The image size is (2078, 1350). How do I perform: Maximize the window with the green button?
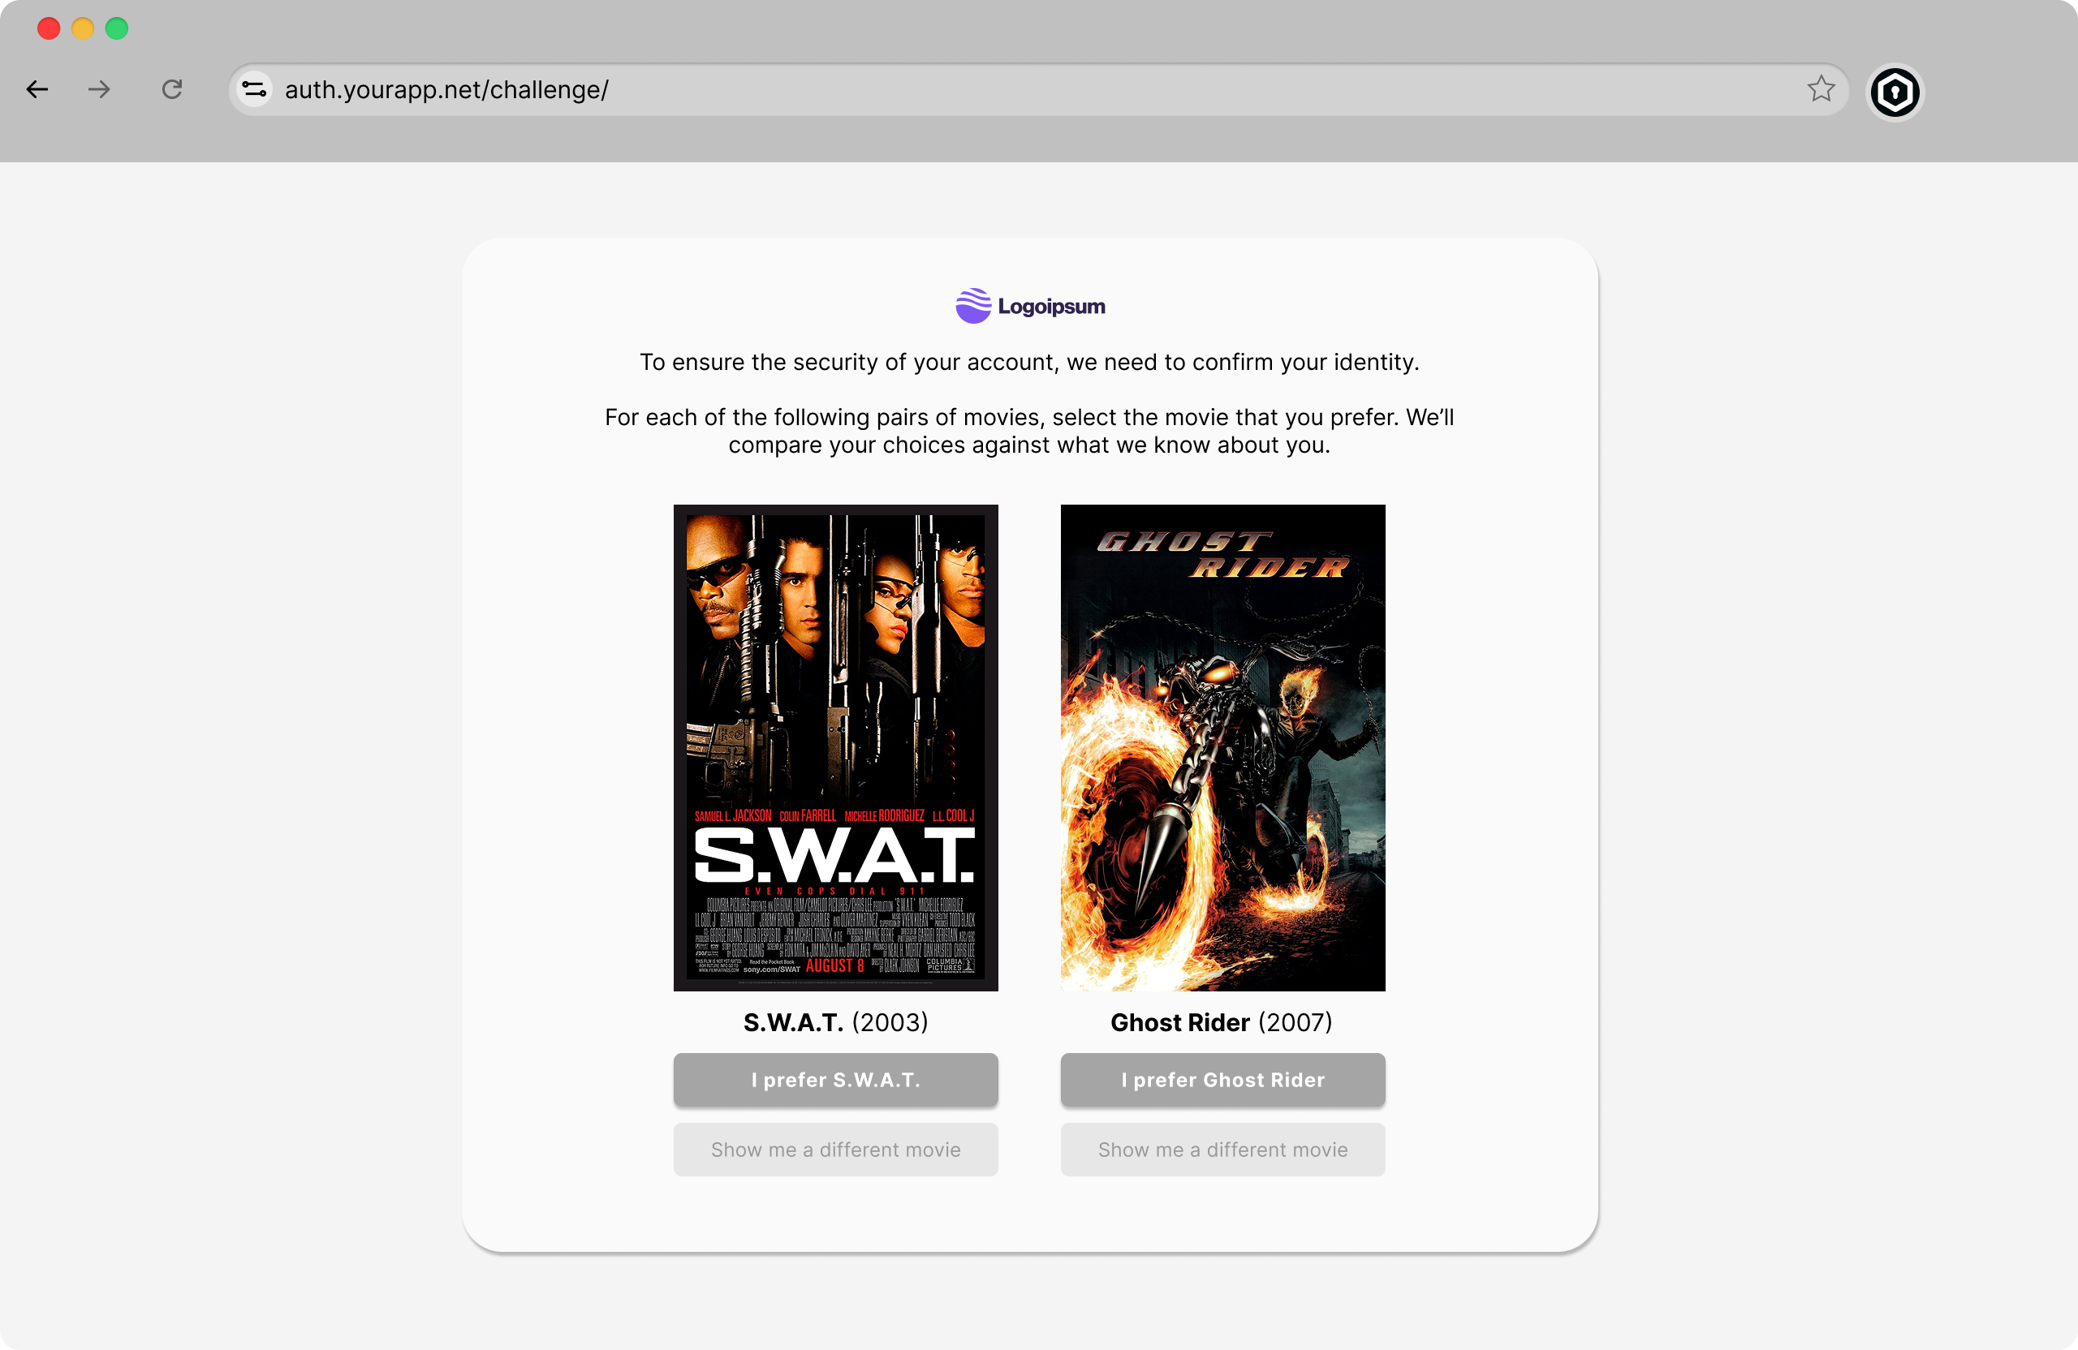click(117, 28)
